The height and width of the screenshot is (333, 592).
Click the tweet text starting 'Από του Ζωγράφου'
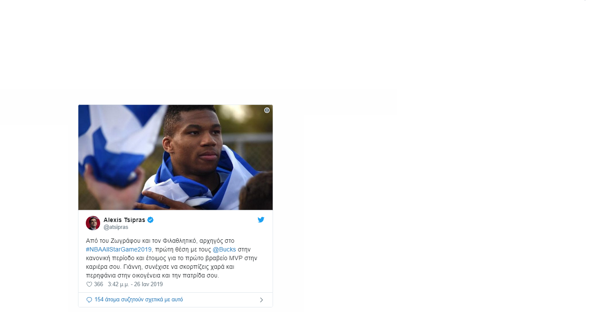172,258
